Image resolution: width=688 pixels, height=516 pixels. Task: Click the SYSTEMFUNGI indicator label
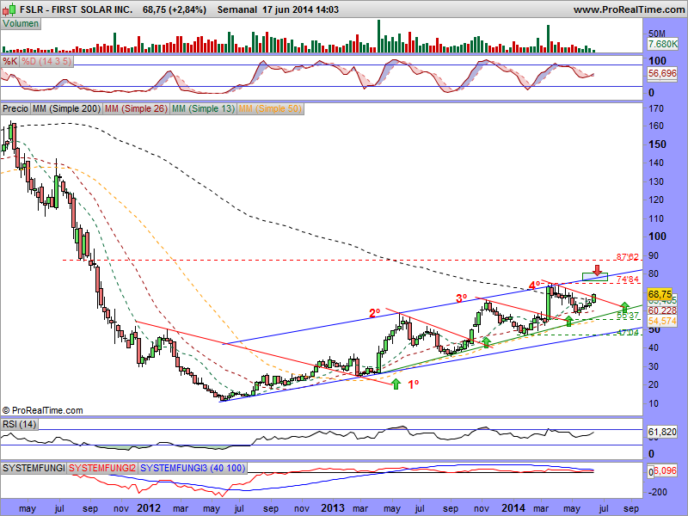point(34,468)
